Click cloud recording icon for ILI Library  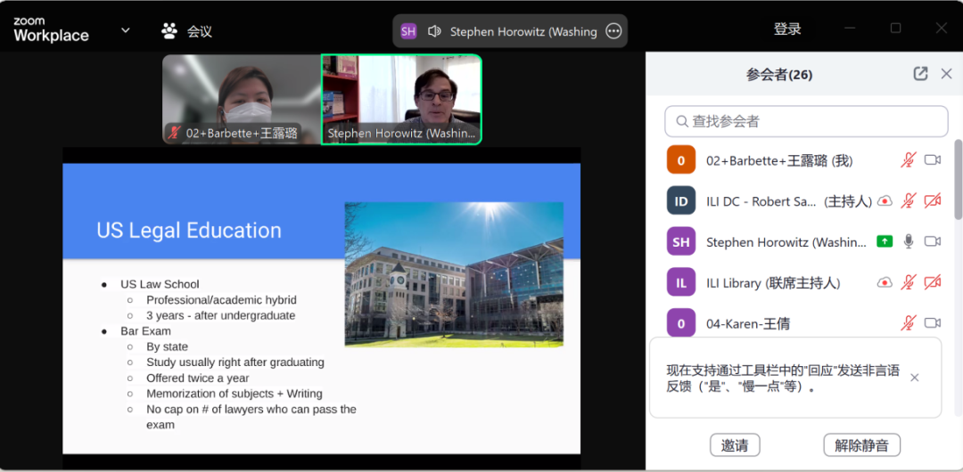(885, 282)
